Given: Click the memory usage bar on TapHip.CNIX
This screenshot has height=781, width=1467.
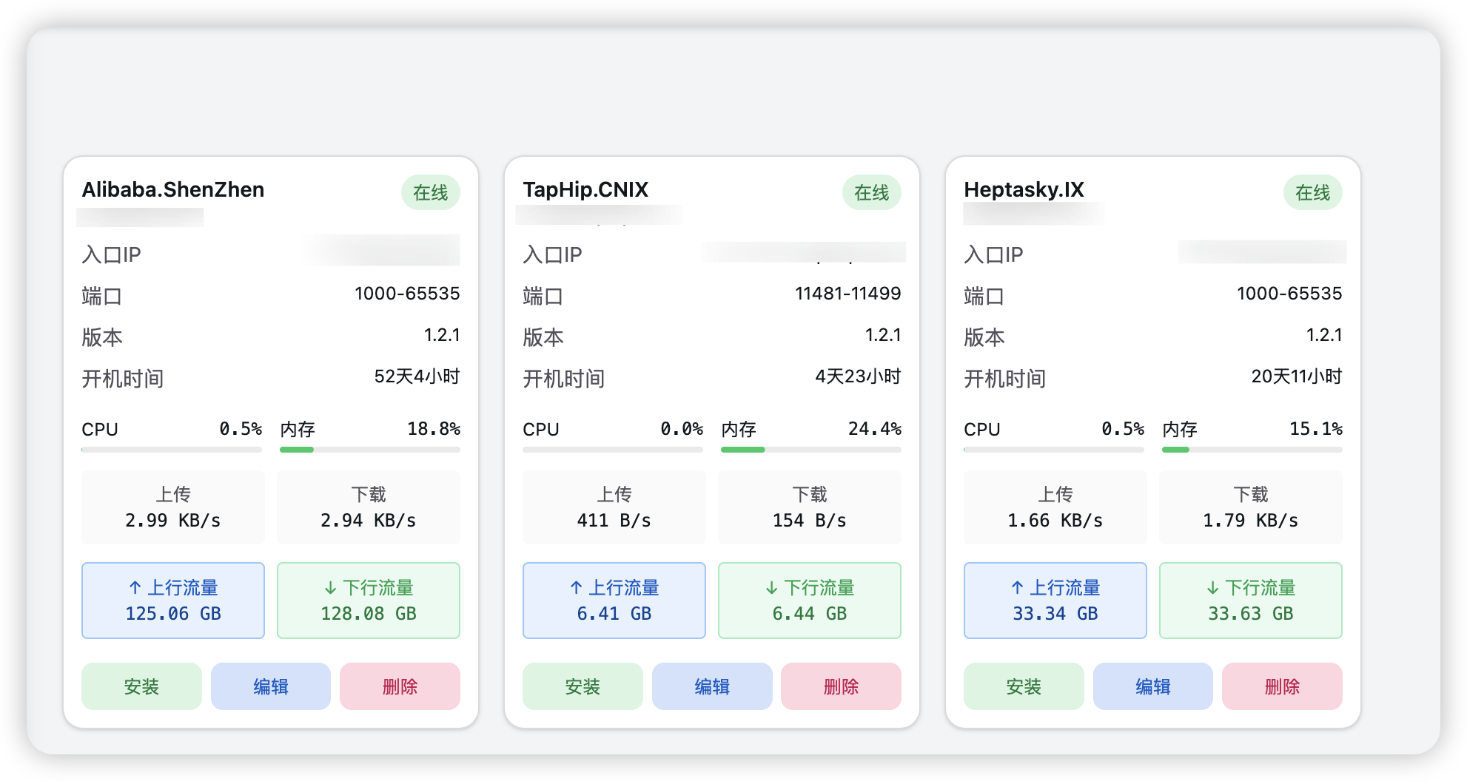Looking at the screenshot, I should pos(810,450).
